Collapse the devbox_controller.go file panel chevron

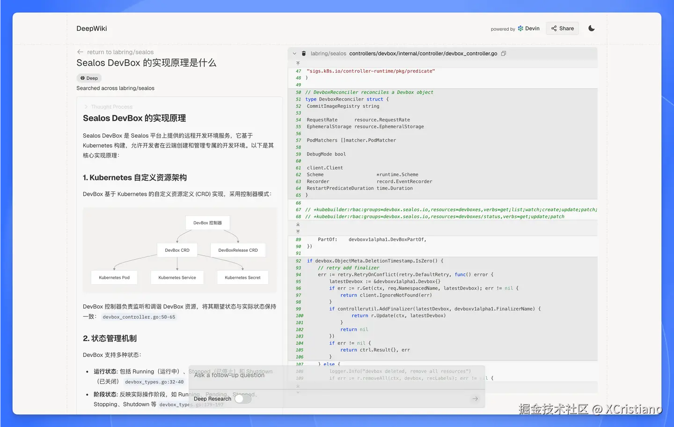294,54
